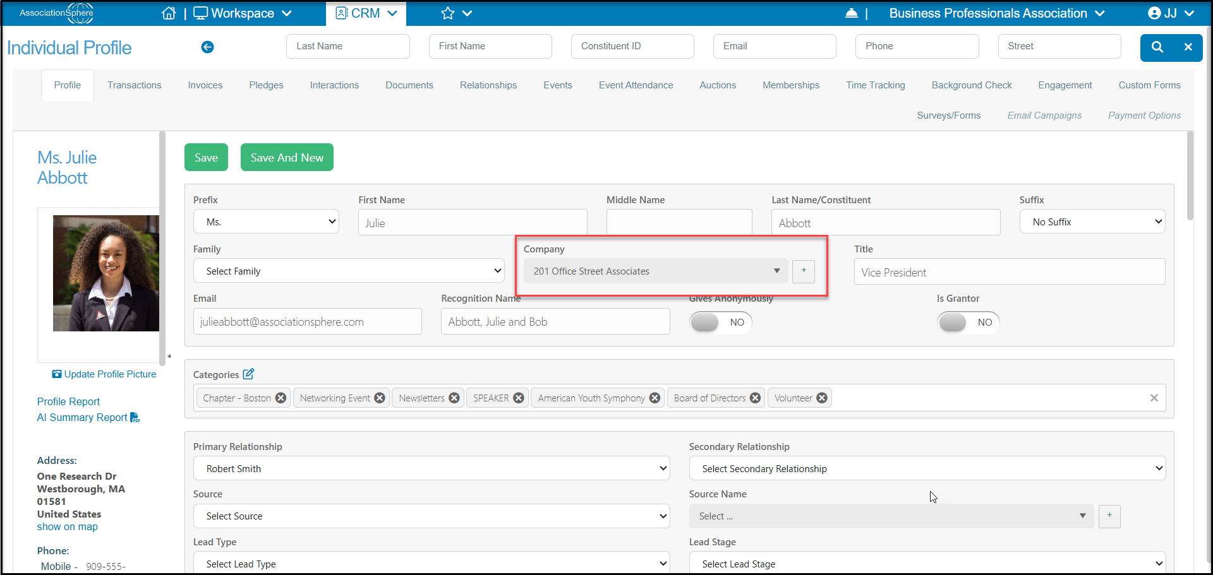
Task: Add a new company with plus button
Action: pyautogui.click(x=804, y=271)
